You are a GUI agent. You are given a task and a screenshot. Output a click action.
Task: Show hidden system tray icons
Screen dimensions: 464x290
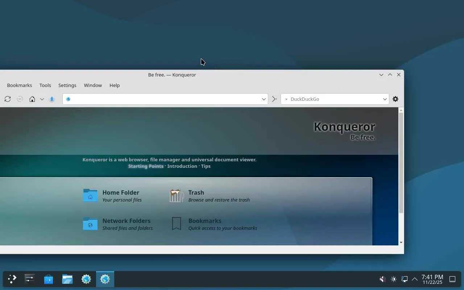pos(415,279)
